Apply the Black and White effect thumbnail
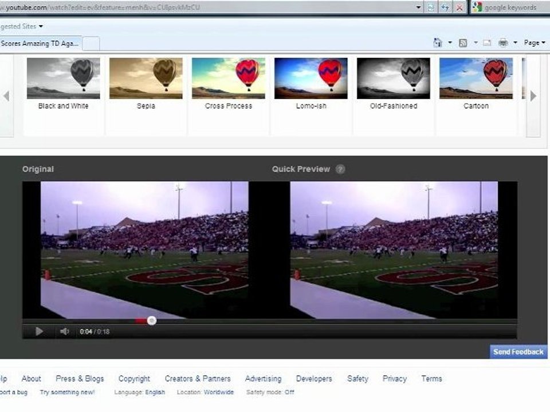The width and height of the screenshot is (550, 412). point(63,78)
